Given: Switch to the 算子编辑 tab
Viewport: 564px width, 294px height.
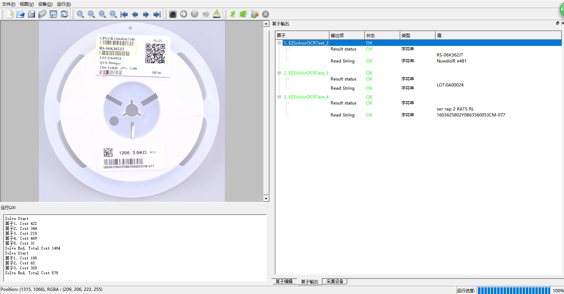Looking at the screenshot, I should click(284, 281).
